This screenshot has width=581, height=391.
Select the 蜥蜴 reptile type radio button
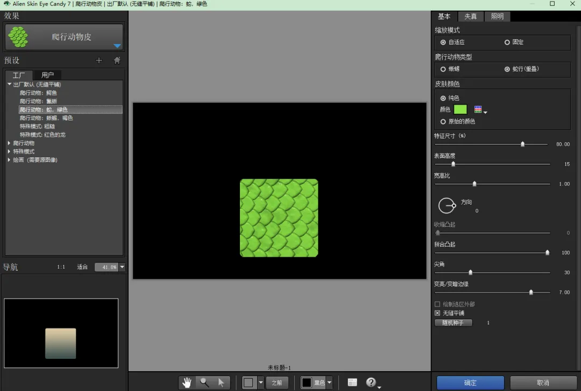pos(443,69)
